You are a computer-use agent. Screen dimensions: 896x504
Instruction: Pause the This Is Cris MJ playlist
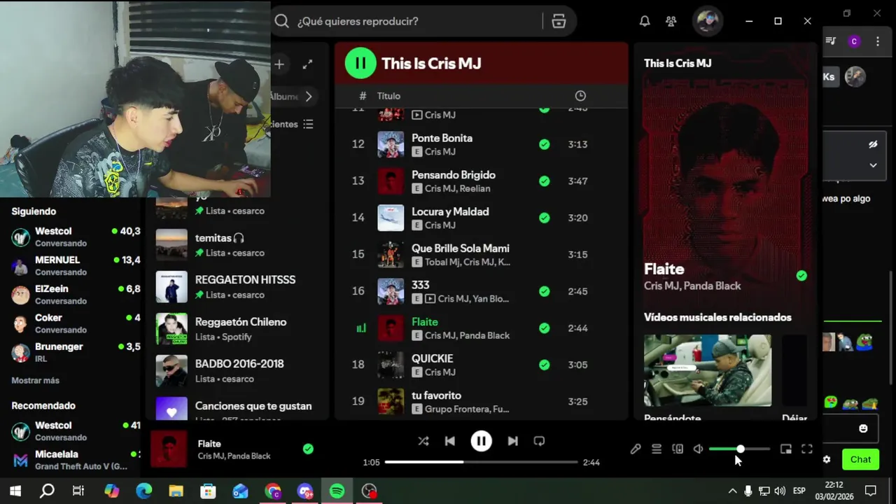point(360,63)
